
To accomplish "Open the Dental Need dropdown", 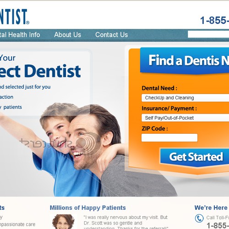I will (x=185, y=98).
